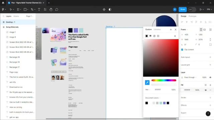Select the Frame tool
The width and height of the screenshot is (214, 120).
coord(18,10)
